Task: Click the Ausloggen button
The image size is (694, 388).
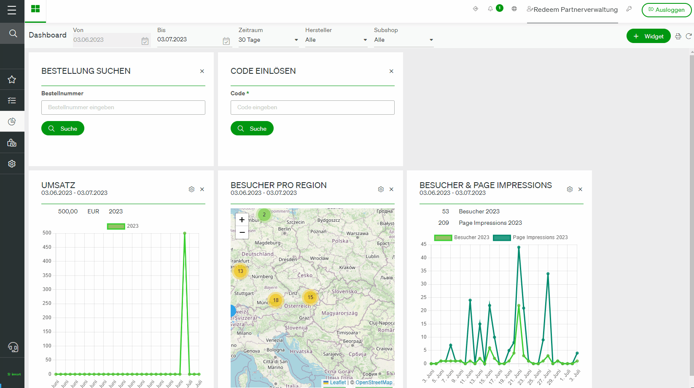Action: [667, 10]
